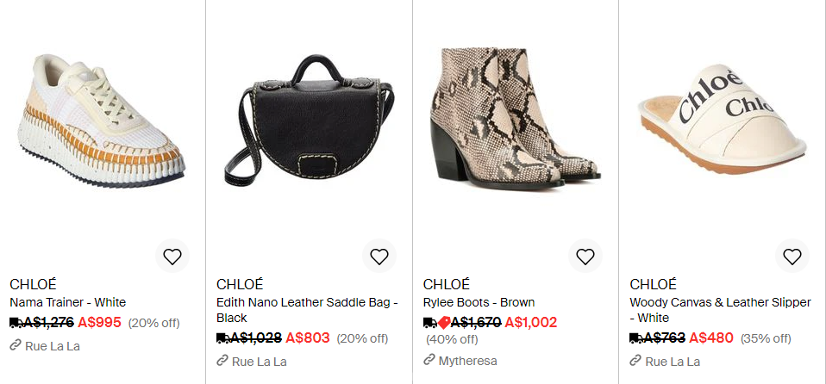This screenshot has height=384, width=826.
Task: Favorite the Nama Trainer with heart icon
Action: click(172, 257)
